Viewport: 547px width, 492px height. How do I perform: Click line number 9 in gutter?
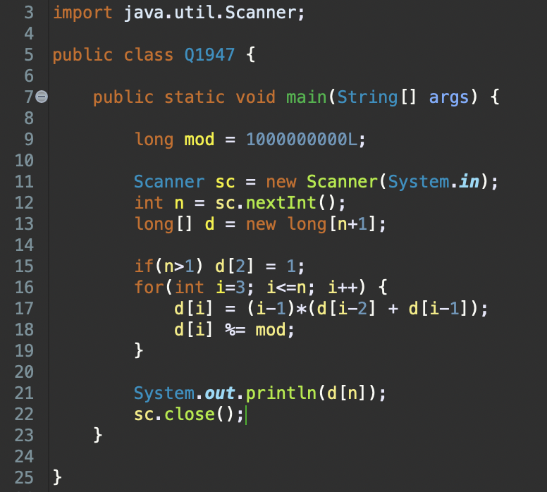pyautogui.click(x=29, y=140)
